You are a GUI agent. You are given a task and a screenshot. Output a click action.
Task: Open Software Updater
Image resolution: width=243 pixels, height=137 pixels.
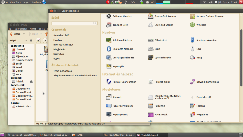119,16
